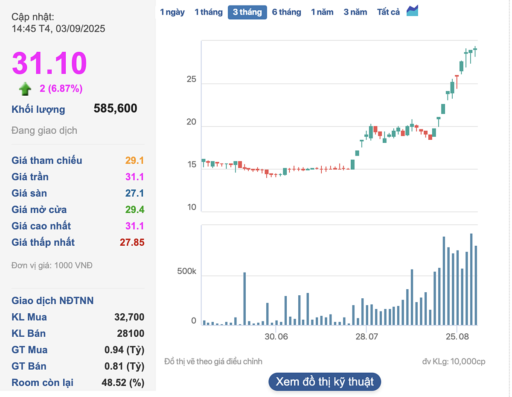Click the green up arrow price indicator

(25, 89)
